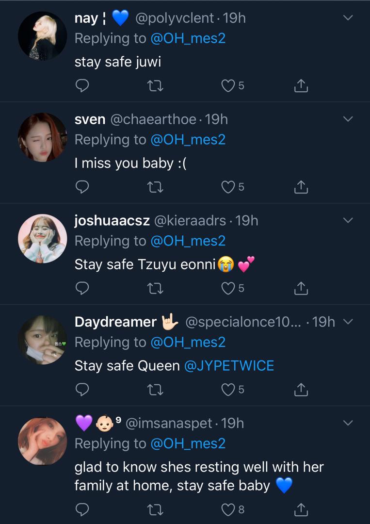
Task: Reply to the "stay safe juwi" tweet
Action: [82, 86]
